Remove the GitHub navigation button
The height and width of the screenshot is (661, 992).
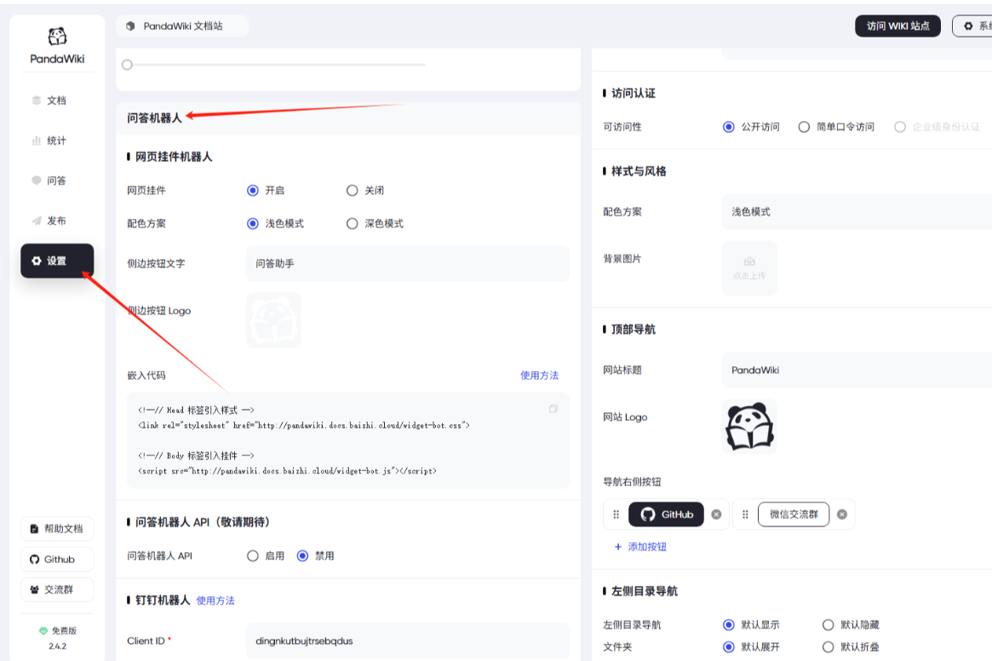pos(716,514)
